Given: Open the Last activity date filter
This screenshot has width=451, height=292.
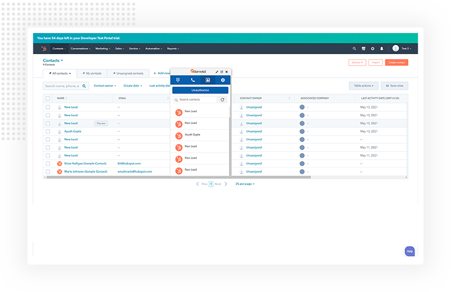Looking at the screenshot, I should point(159,86).
